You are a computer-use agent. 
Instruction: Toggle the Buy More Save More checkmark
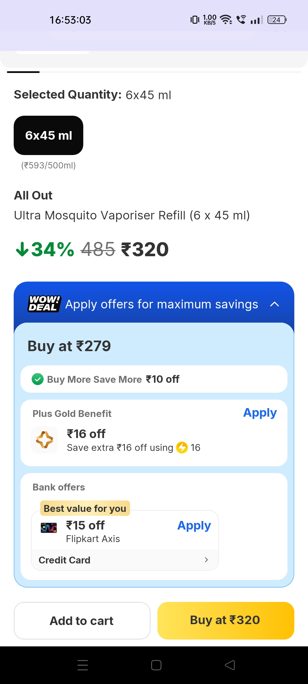(38, 379)
